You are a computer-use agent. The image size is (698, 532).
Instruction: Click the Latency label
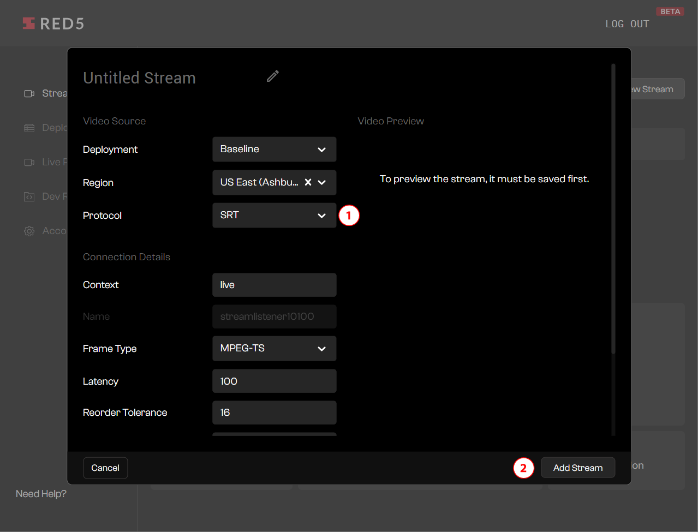pos(100,381)
